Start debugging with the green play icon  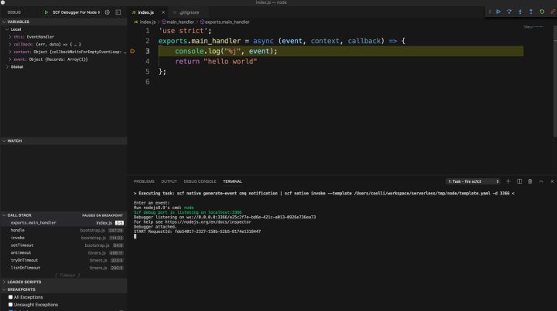46,12
